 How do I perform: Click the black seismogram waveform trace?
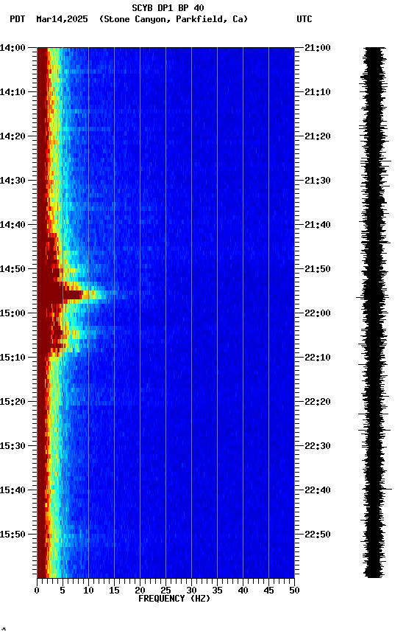[374, 313]
